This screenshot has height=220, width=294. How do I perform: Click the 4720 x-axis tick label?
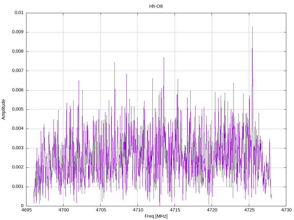coord(212,210)
